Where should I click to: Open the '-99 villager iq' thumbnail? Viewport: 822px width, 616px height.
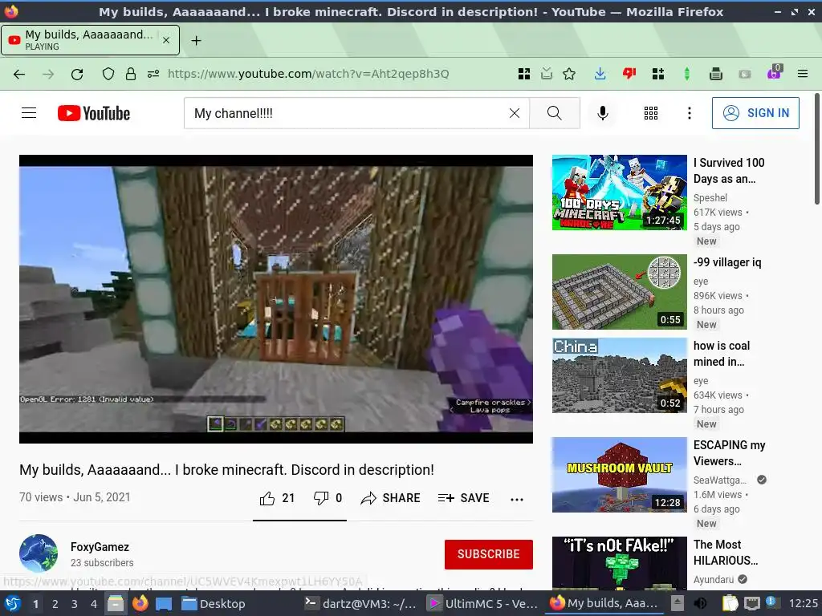(x=620, y=292)
